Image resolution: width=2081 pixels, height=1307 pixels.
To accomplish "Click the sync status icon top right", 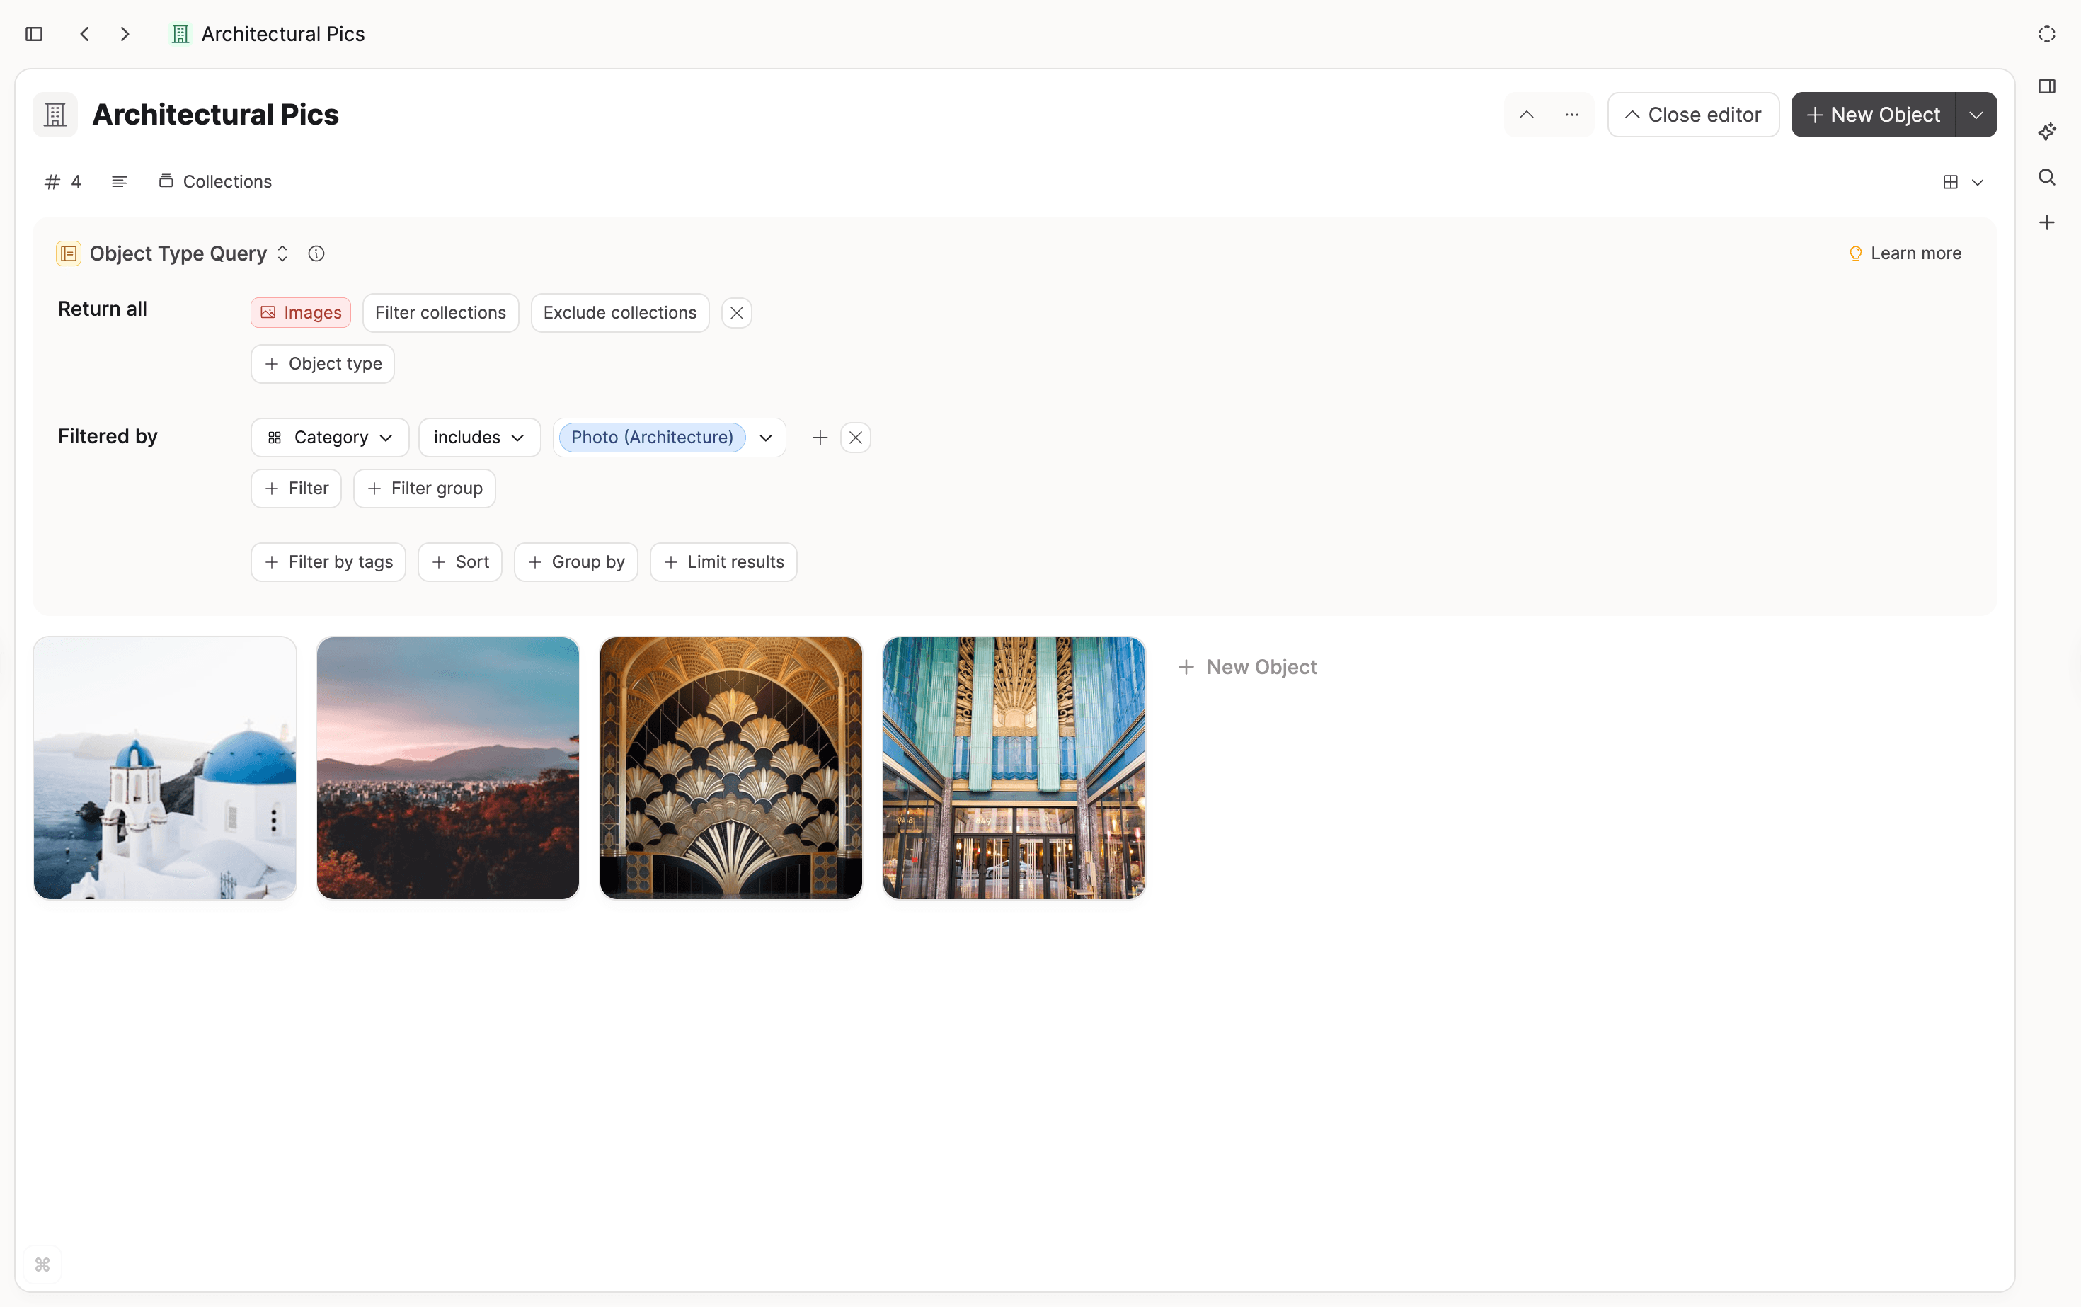I will [2046, 34].
